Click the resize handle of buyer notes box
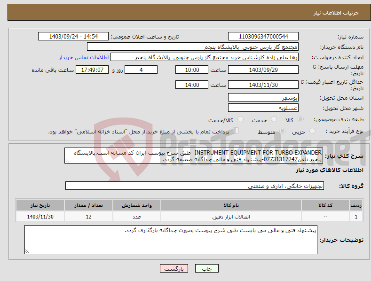 click(27, 252)
